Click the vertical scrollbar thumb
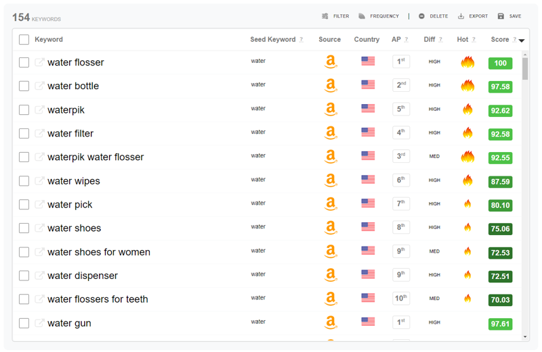This screenshot has height=352, width=542. coord(525,69)
